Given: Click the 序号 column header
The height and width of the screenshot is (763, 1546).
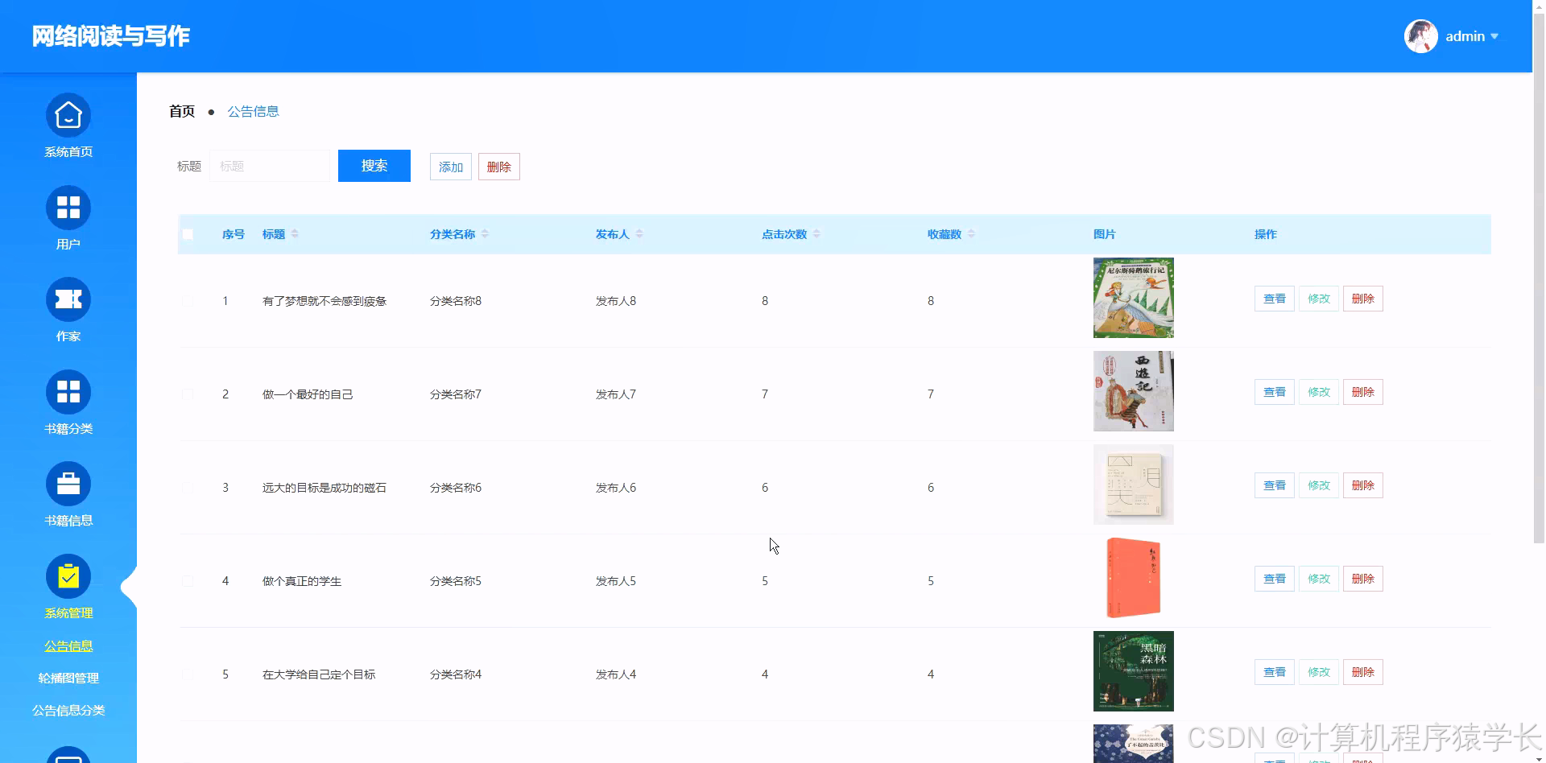Looking at the screenshot, I should coord(234,234).
